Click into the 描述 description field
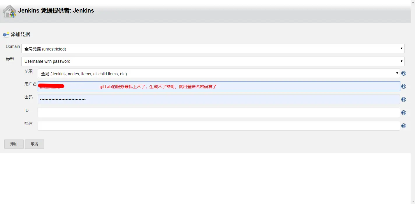415x204 pixels. point(219,126)
